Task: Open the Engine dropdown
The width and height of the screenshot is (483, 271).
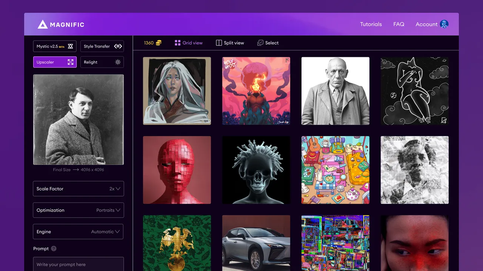Action: [x=78, y=231]
